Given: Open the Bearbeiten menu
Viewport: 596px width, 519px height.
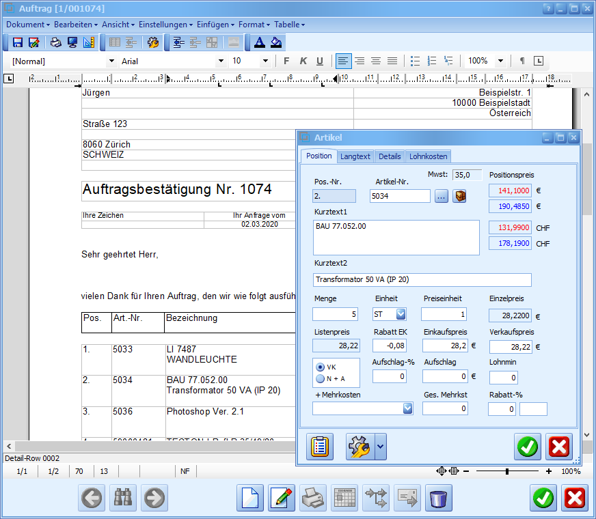Looking at the screenshot, I should [76, 25].
